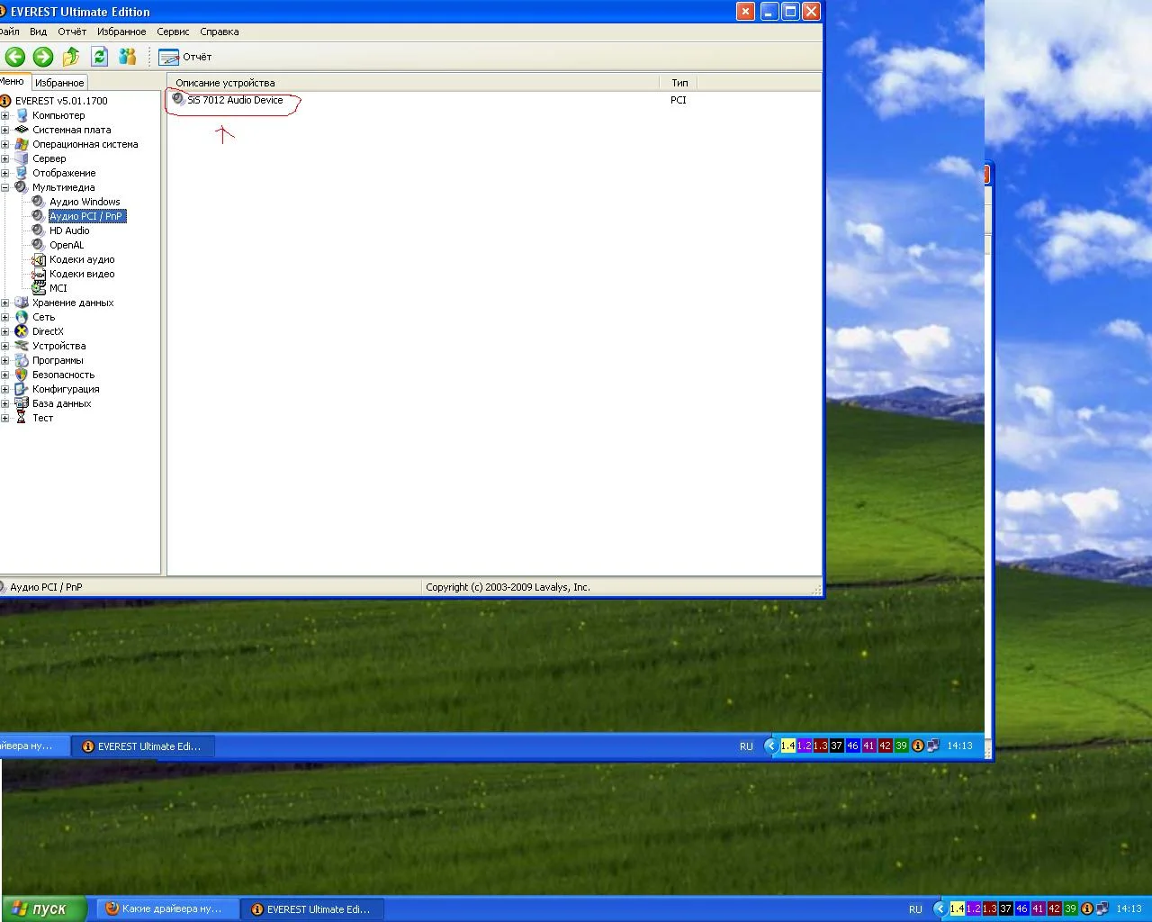Click the Конфигурация tree icon
Screen dimensions: 1152x922
point(22,389)
